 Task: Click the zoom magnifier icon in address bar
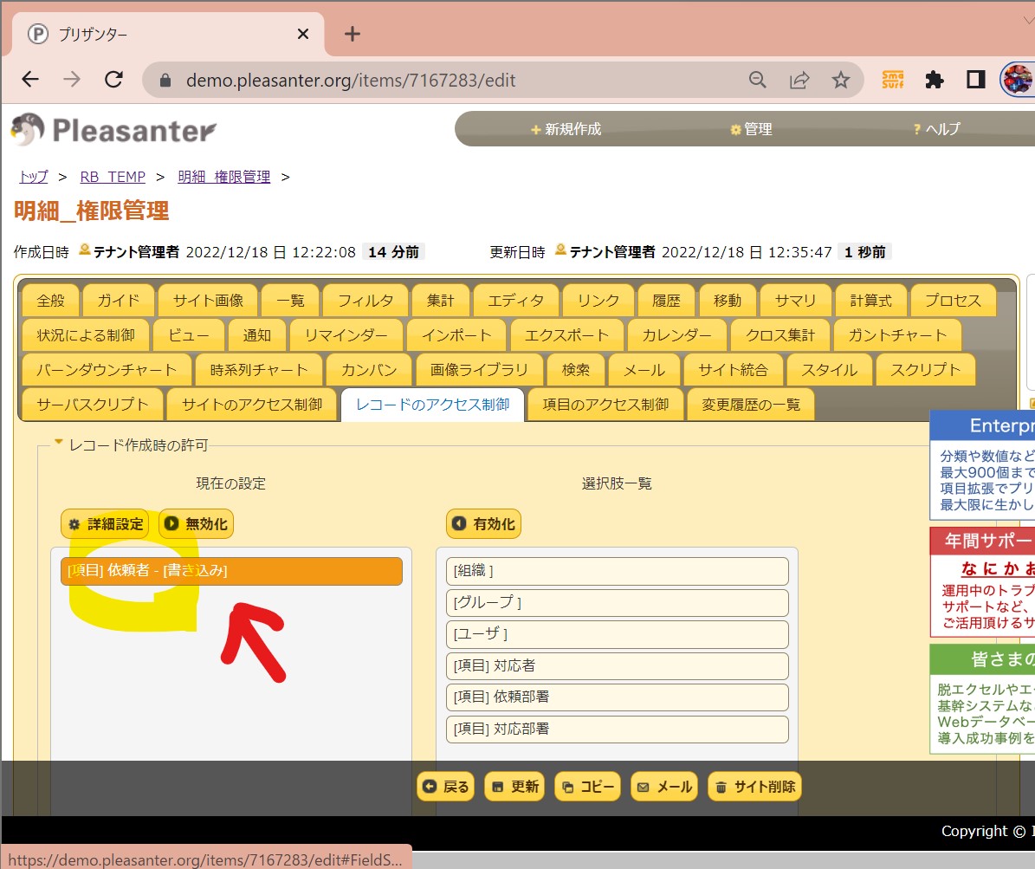coord(758,80)
